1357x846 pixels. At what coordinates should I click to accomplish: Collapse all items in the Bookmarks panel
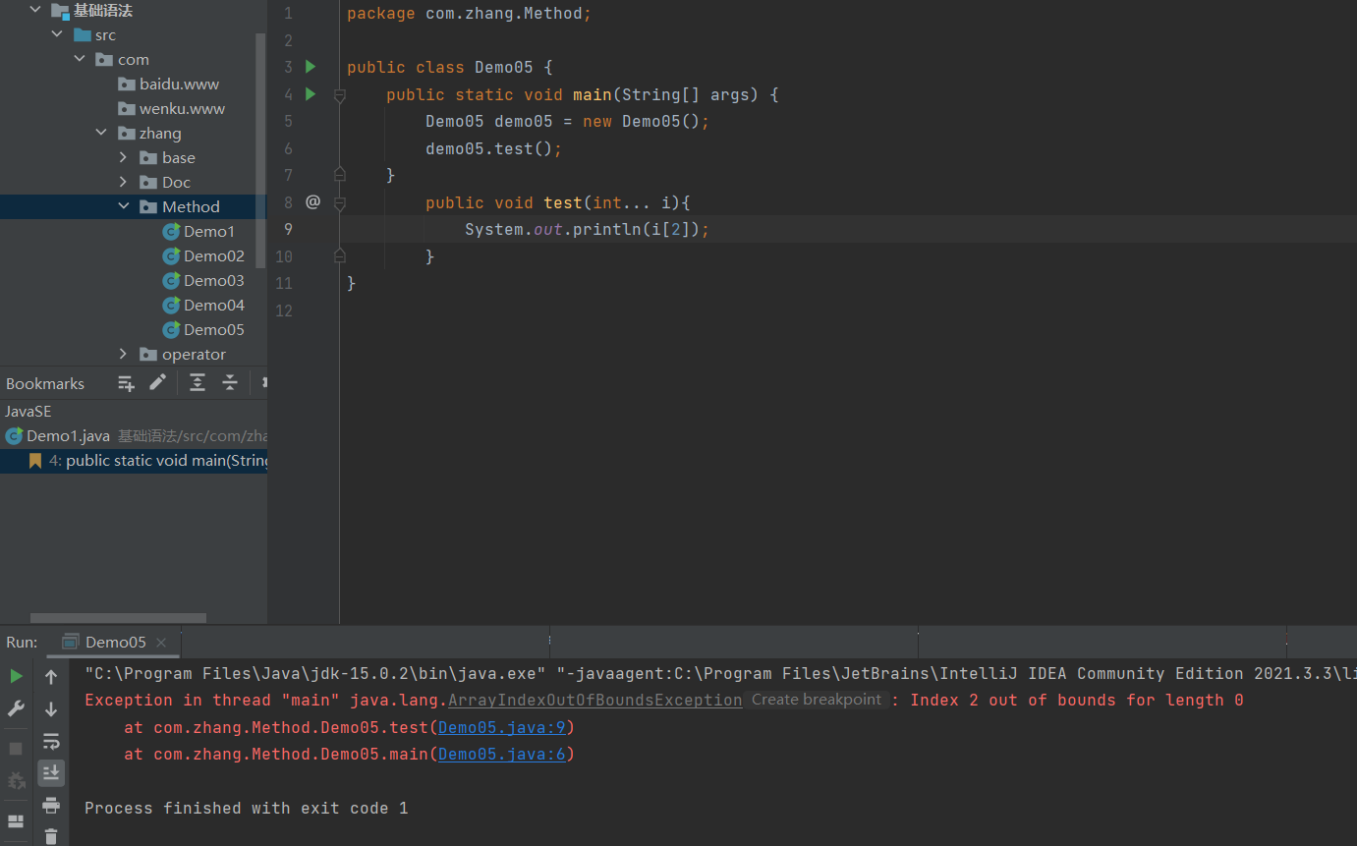pos(230,383)
